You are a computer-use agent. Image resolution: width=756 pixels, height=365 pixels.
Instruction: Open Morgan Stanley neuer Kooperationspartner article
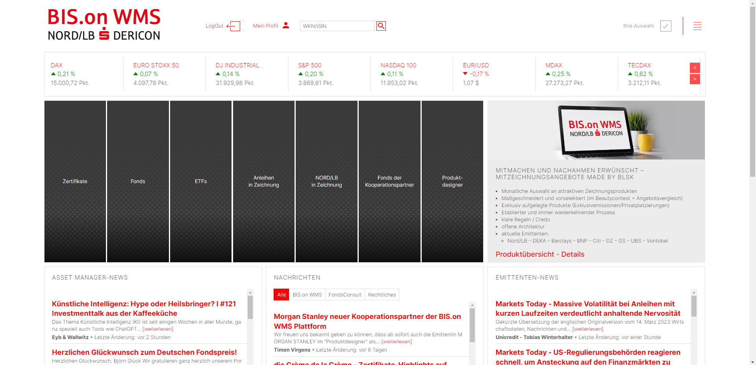367,321
